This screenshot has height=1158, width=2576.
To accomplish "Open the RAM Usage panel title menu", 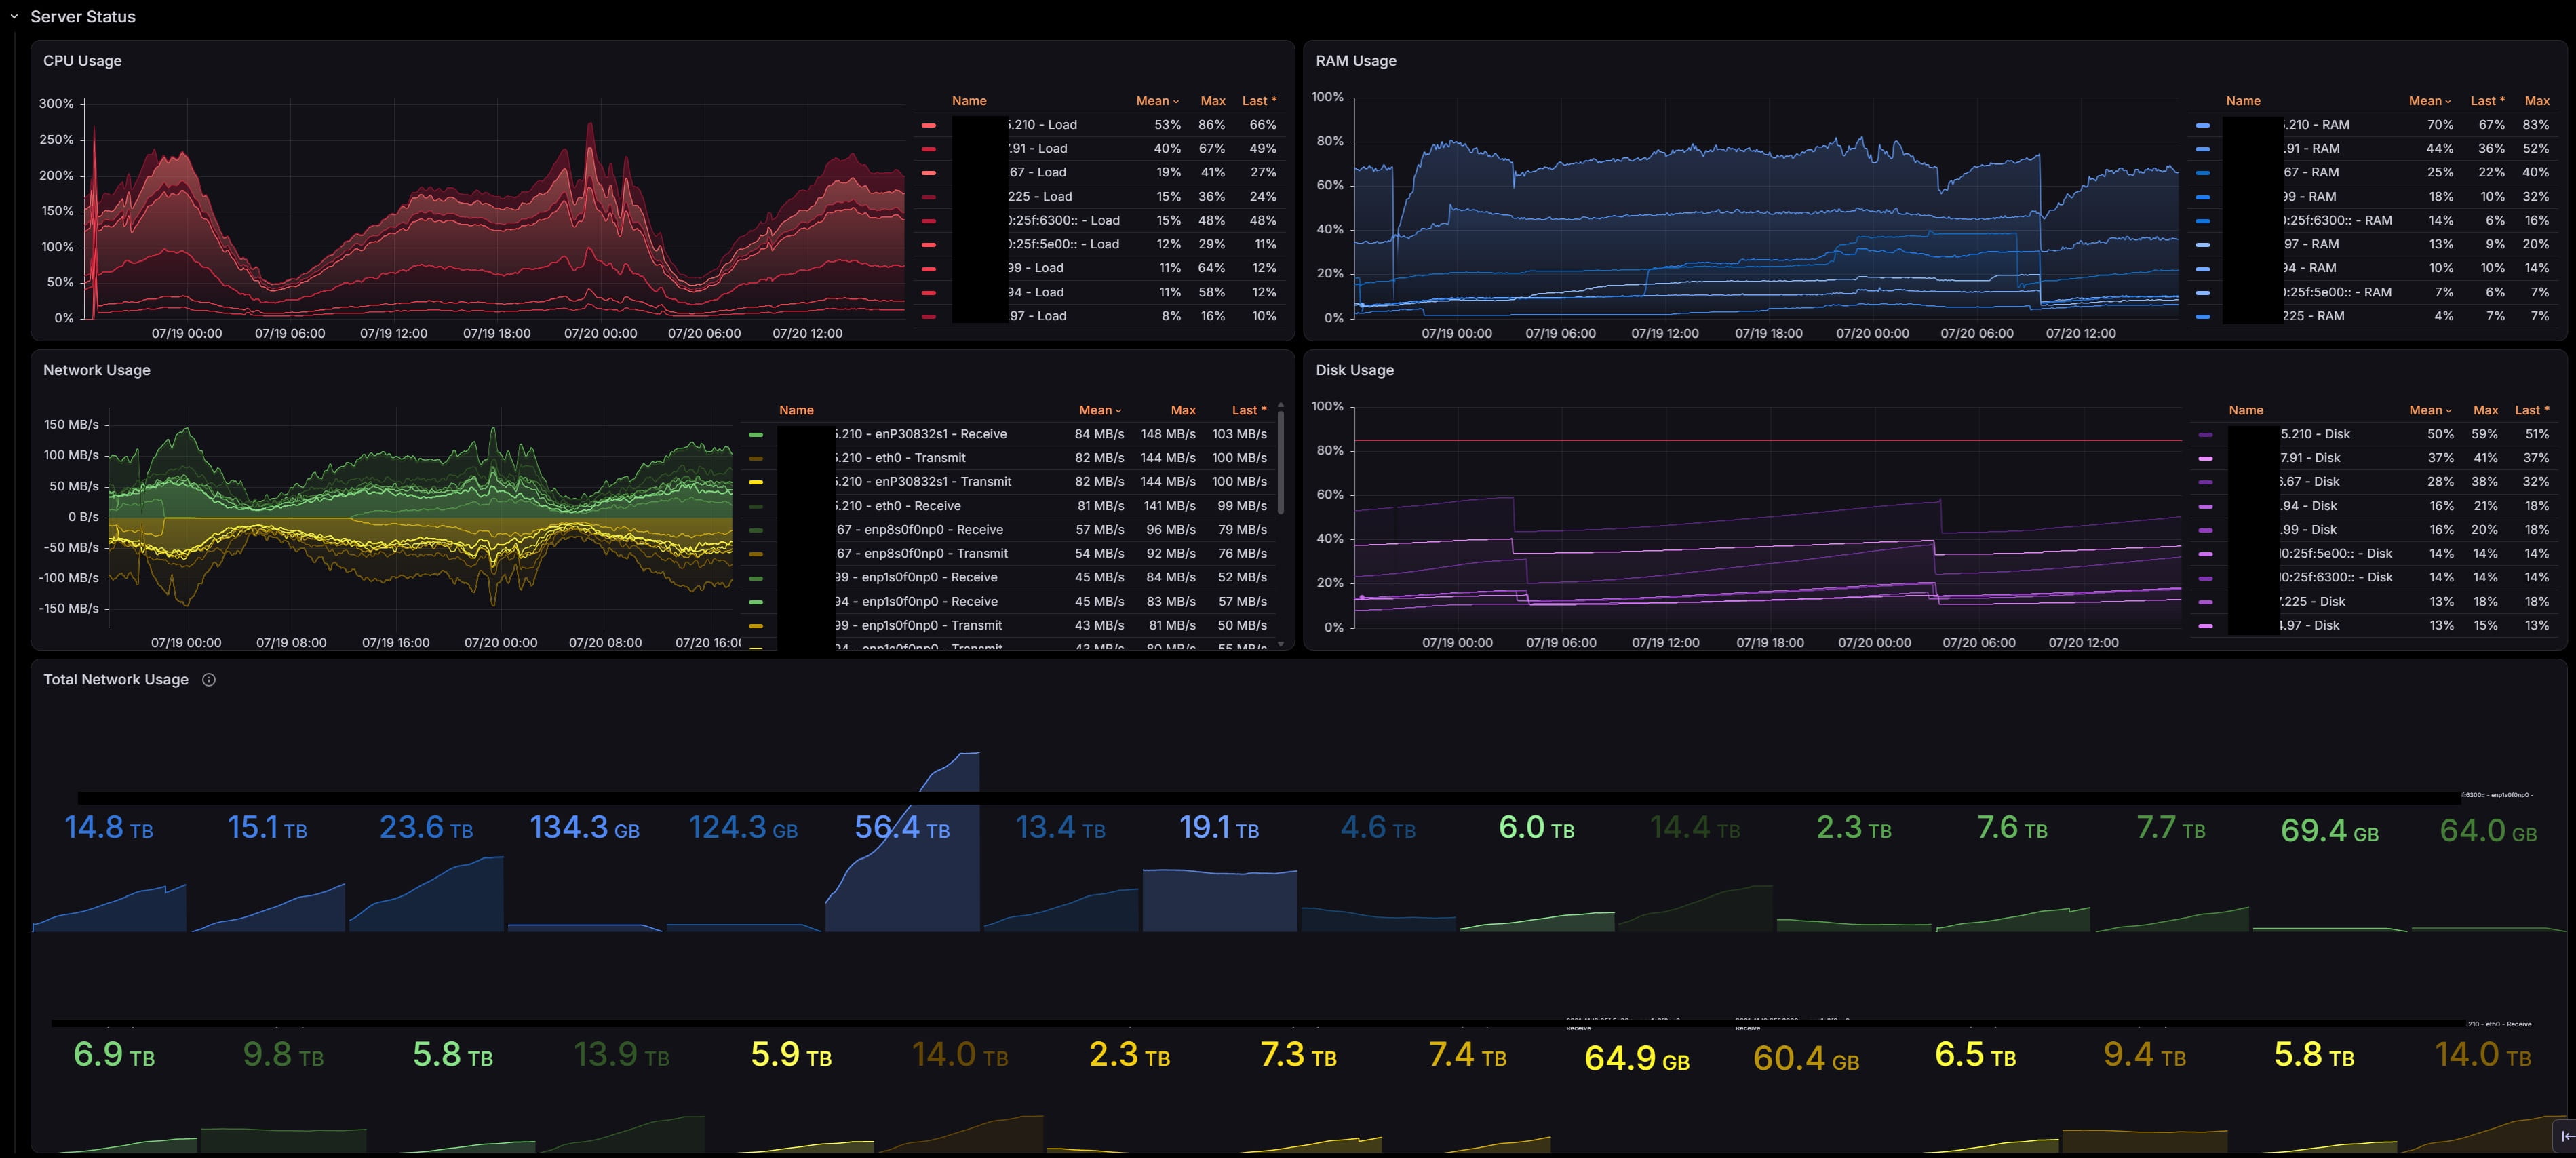I will click(x=1356, y=61).
